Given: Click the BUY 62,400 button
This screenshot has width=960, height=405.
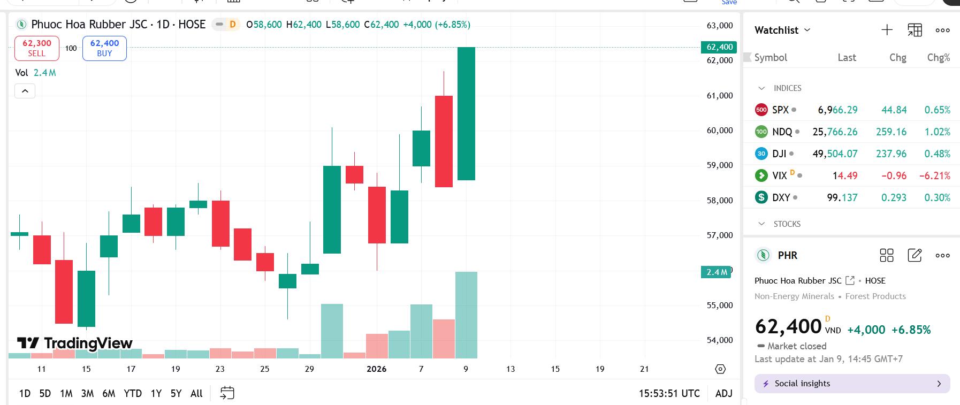Looking at the screenshot, I should coord(104,48).
